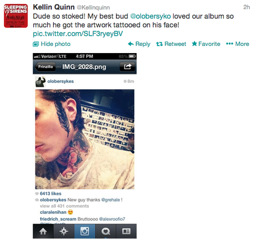Image resolution: width=255 pixels, height=242 pixels.
Task: Tap the share export icon
Action: pyautogui.click(x=127, y=66)
